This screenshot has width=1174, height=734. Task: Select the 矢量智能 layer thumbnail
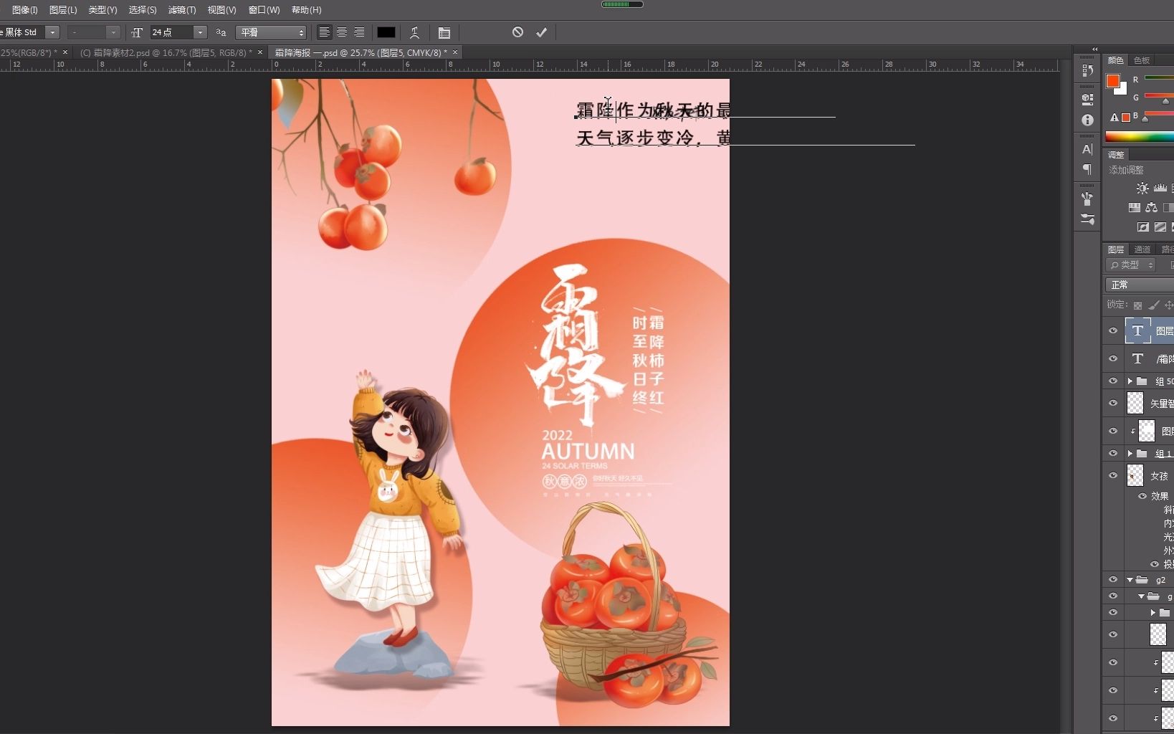click(x=1135, y=404)
